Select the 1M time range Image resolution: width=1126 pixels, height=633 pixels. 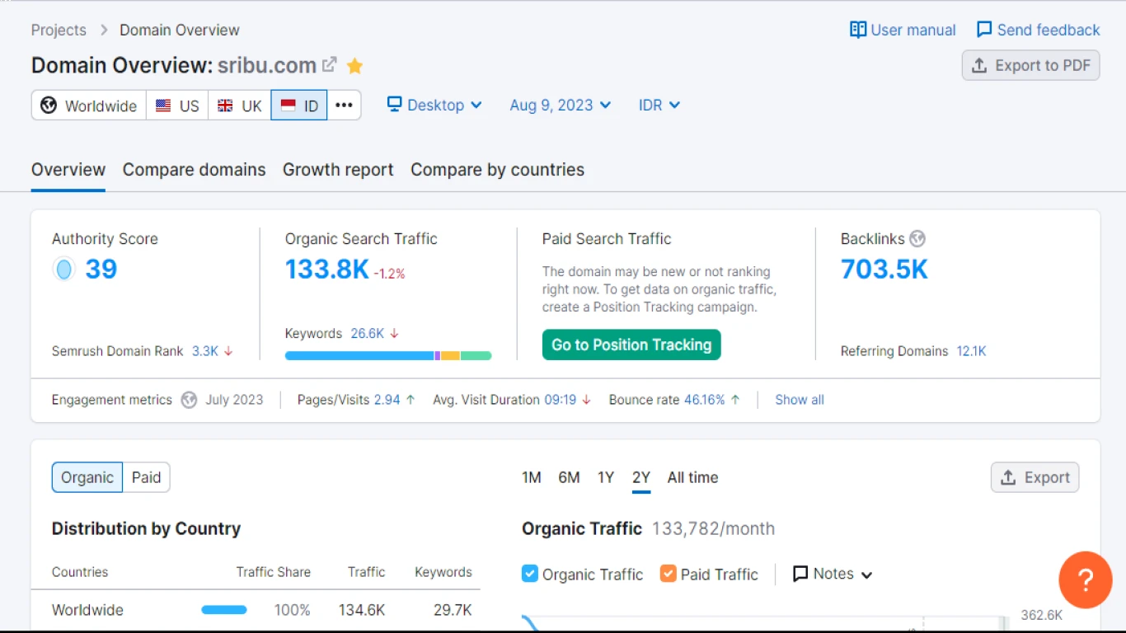532,477
